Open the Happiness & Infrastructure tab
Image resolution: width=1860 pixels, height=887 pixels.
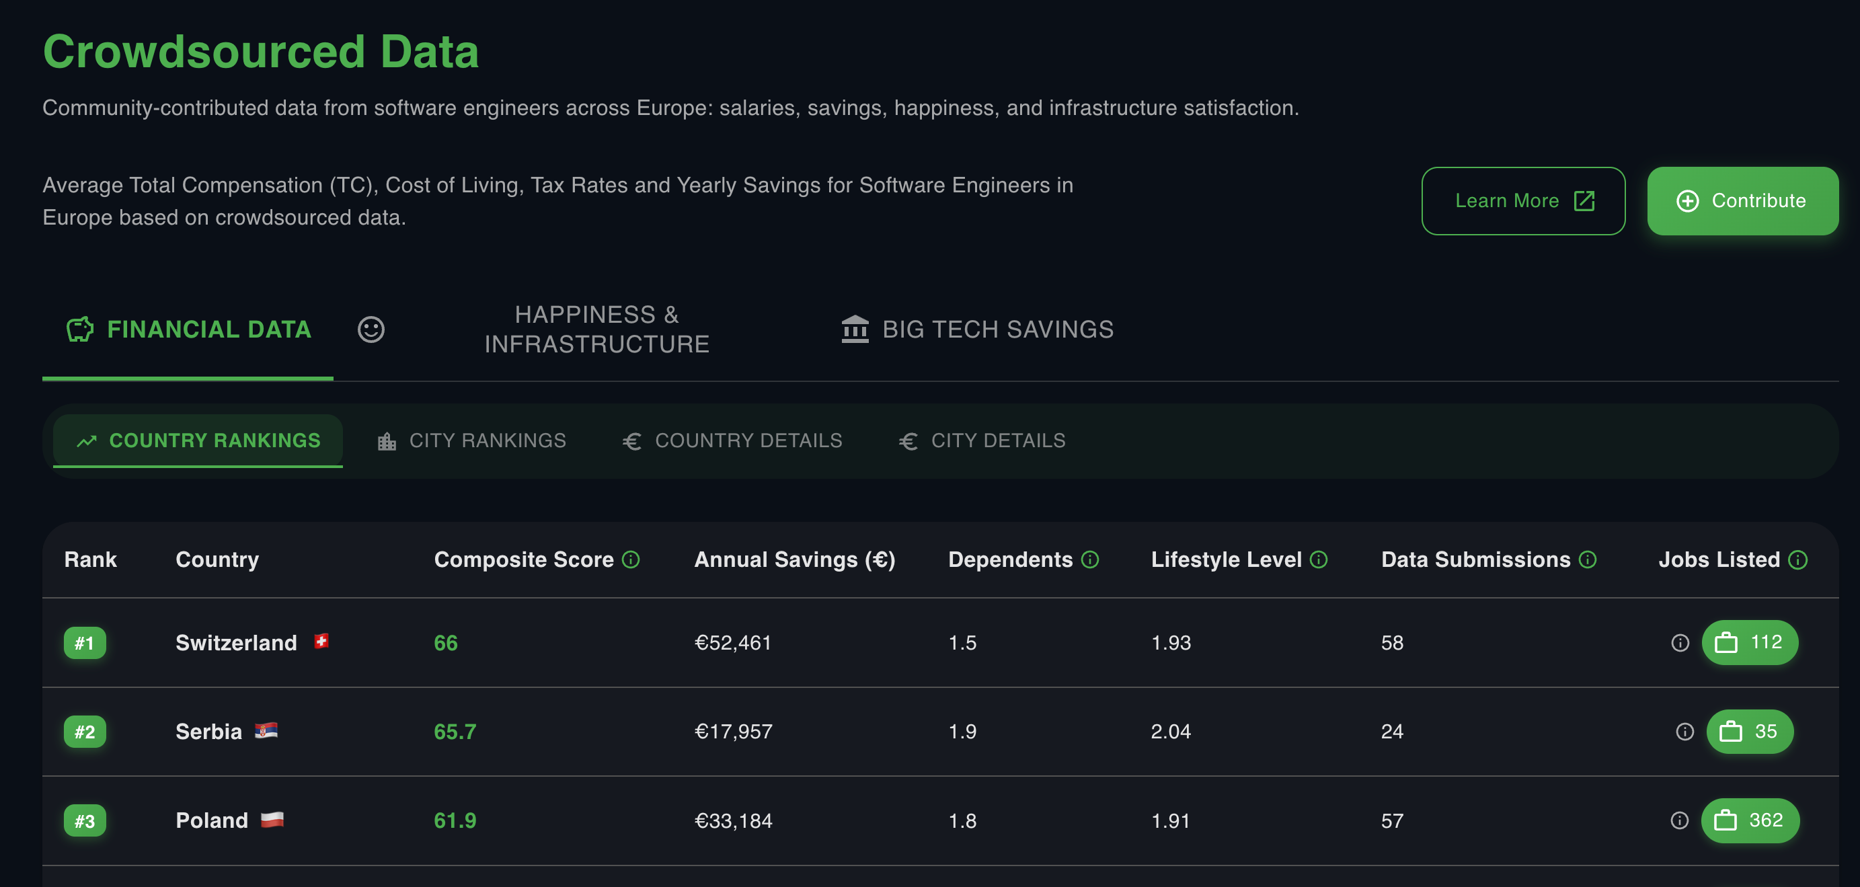coord(596,330)
